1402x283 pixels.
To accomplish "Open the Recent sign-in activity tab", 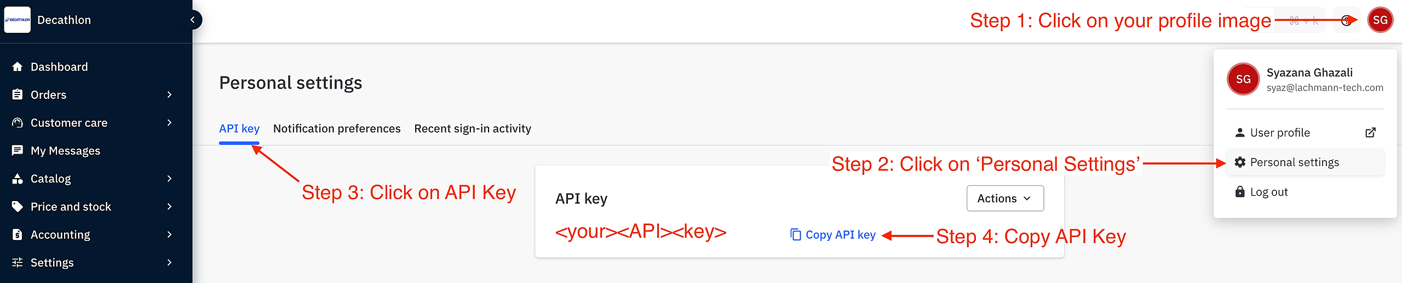I will [x=473, y=128].
